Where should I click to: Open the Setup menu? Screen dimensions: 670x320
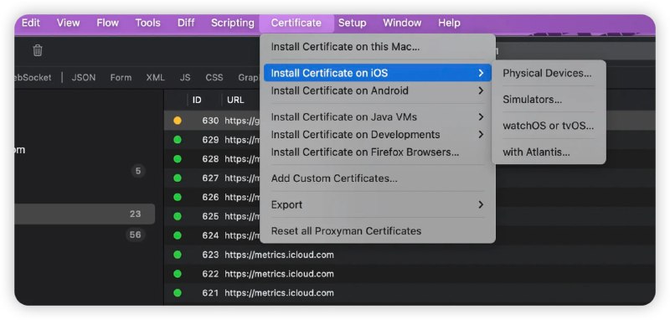coord(352,23)
